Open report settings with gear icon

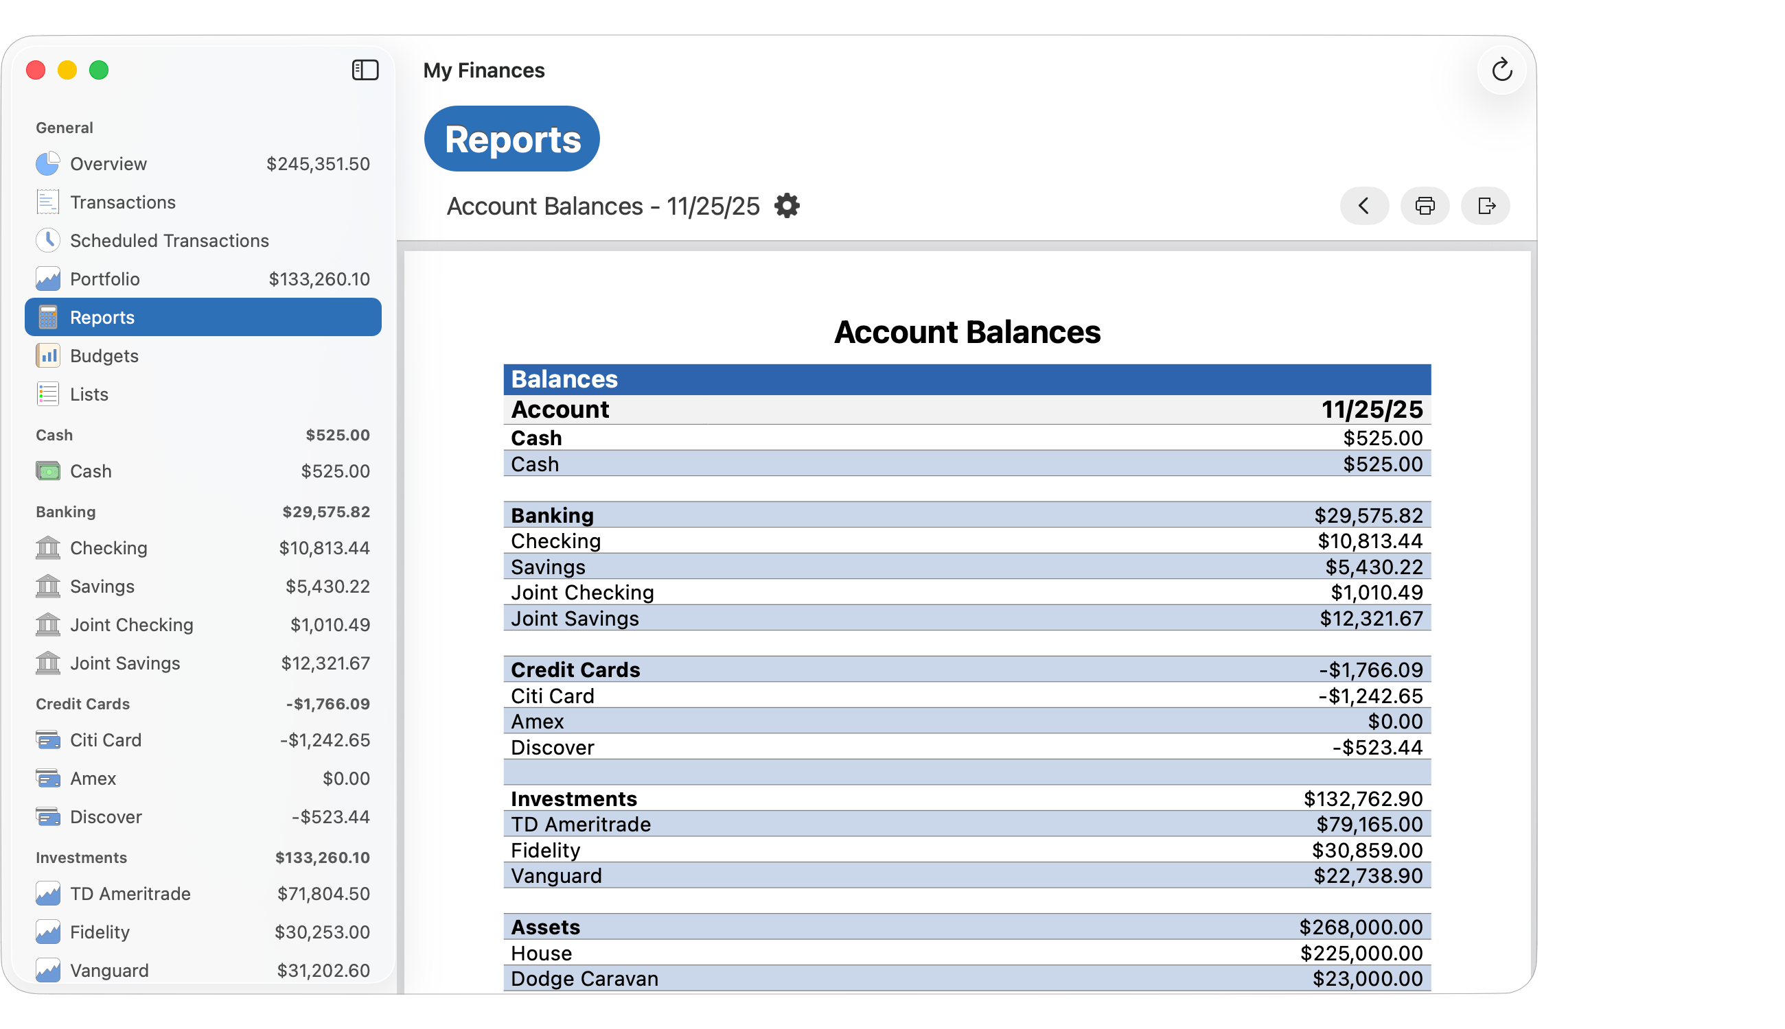click(x=787, y=206)
